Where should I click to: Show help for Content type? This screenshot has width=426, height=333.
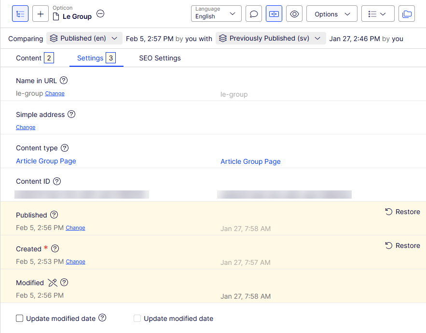(x=65, y=148)
